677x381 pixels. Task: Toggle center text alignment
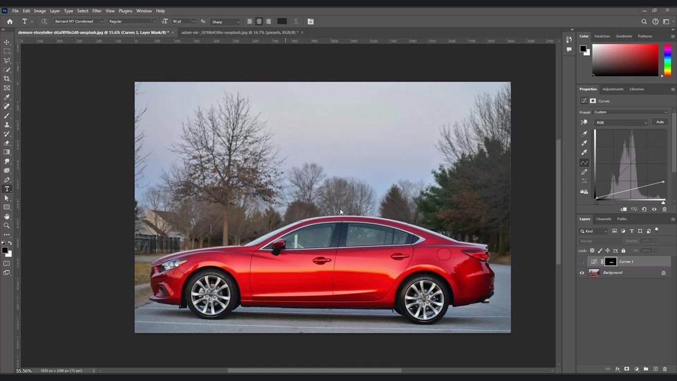[259, 22]
